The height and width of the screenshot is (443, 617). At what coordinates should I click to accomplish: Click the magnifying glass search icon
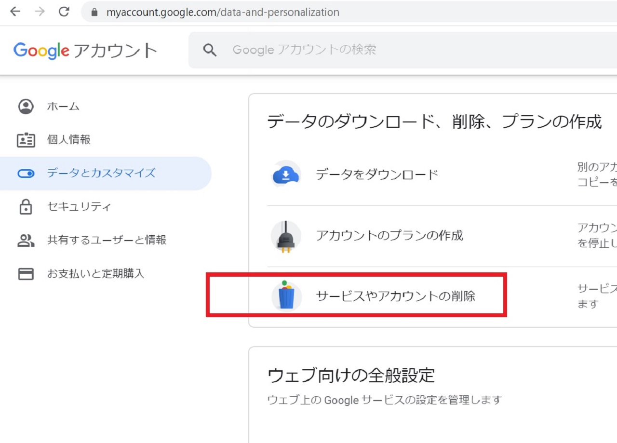pos(210,50)
